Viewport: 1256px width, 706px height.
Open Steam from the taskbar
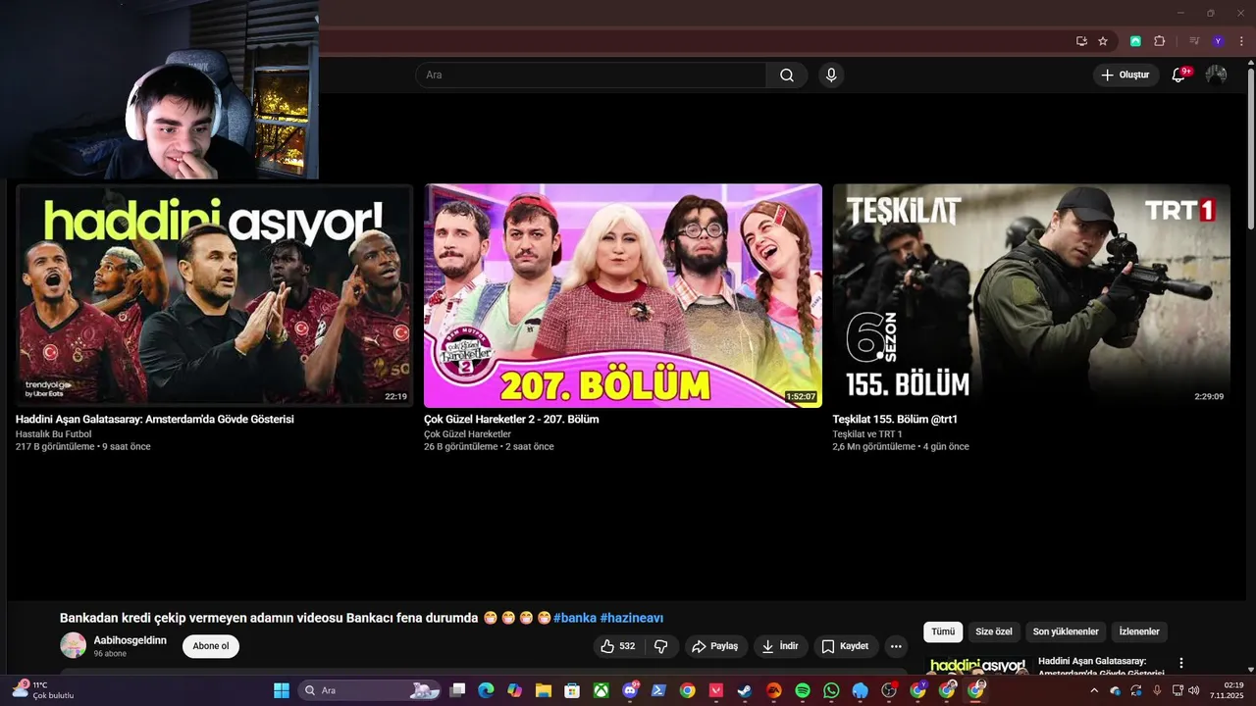point(745,690)
